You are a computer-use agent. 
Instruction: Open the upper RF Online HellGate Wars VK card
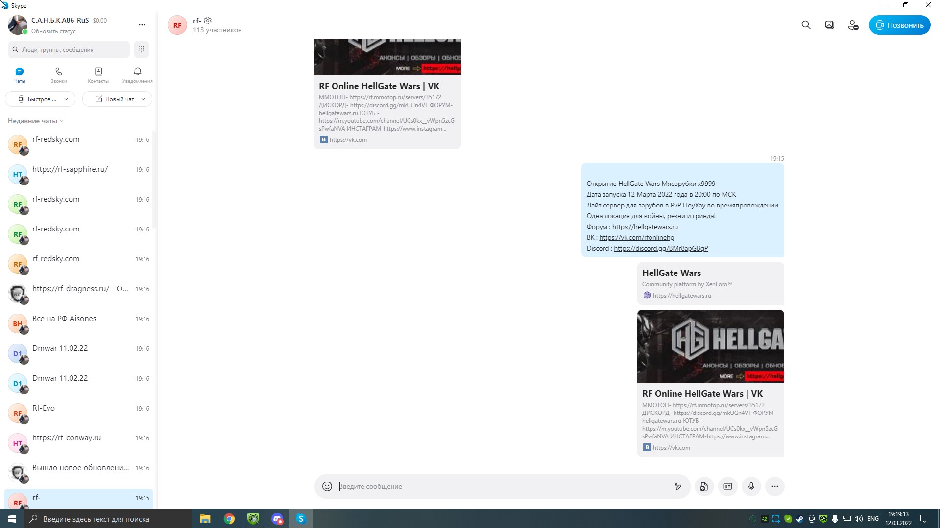[x=387, y=94]
